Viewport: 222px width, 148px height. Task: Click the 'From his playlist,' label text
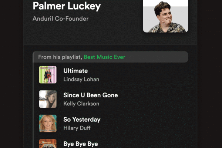pyautogui.click(x=60, y=57)
